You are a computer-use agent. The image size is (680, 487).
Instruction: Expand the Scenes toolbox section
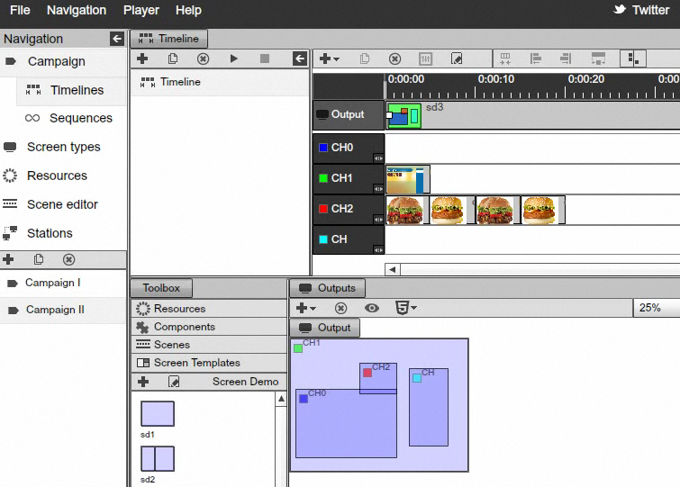171,345
